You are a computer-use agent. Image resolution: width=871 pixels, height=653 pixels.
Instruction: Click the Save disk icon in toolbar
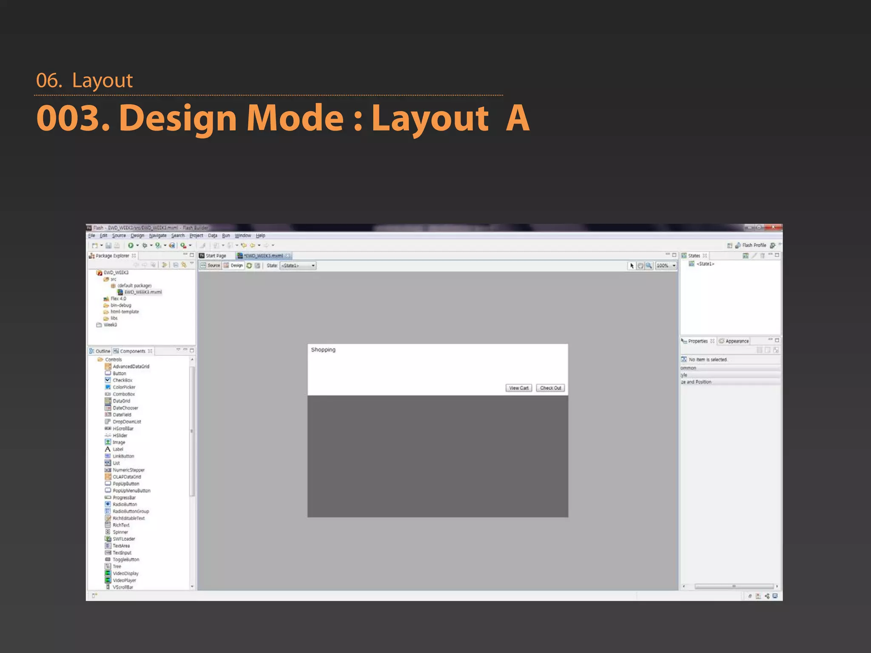[x=109, y=245]
